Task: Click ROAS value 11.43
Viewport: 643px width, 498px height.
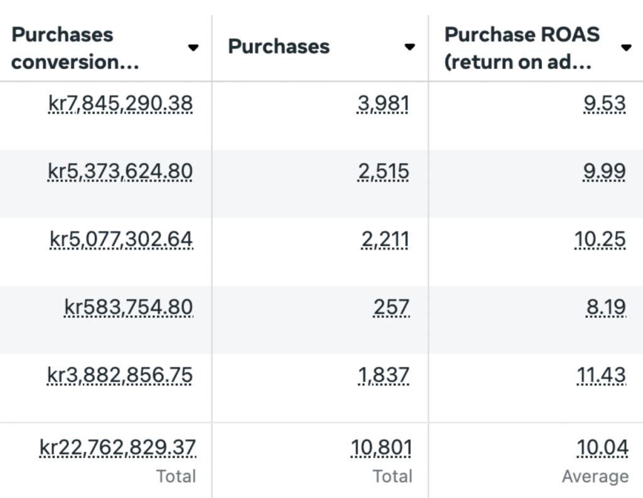Action: [x=601, y=375]
